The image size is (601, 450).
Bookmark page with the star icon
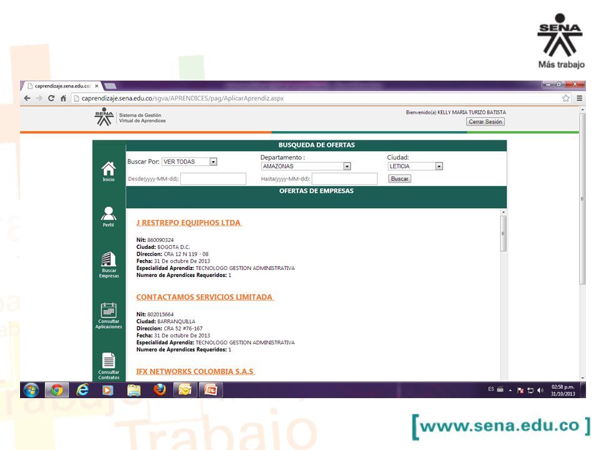pos(566,98)
